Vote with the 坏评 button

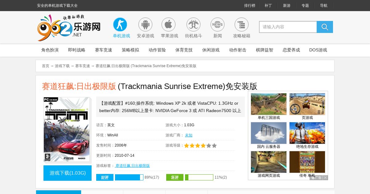click(x=175, y=177)
